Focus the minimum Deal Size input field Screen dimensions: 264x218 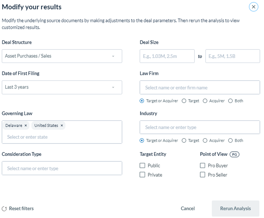167,56
